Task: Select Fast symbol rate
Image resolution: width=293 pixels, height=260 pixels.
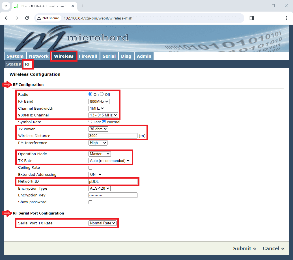Action: 91,122
